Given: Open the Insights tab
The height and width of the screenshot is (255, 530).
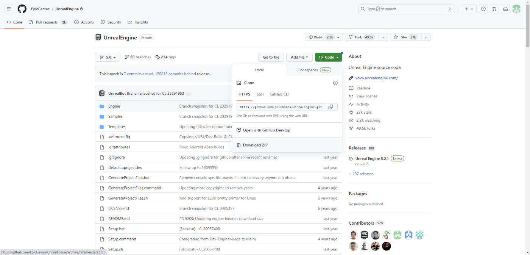Looking at the screenshot, I should click(x=138, y=22).
